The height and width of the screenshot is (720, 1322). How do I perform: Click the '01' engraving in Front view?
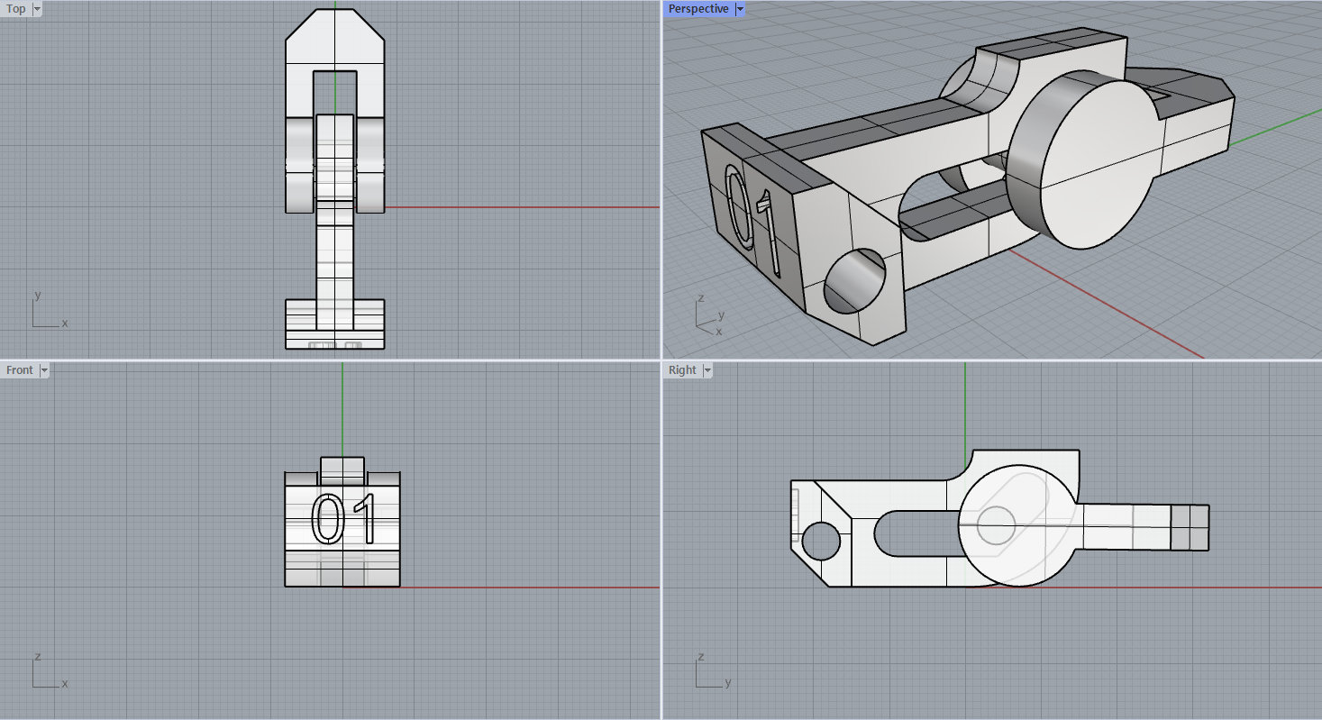342,519
